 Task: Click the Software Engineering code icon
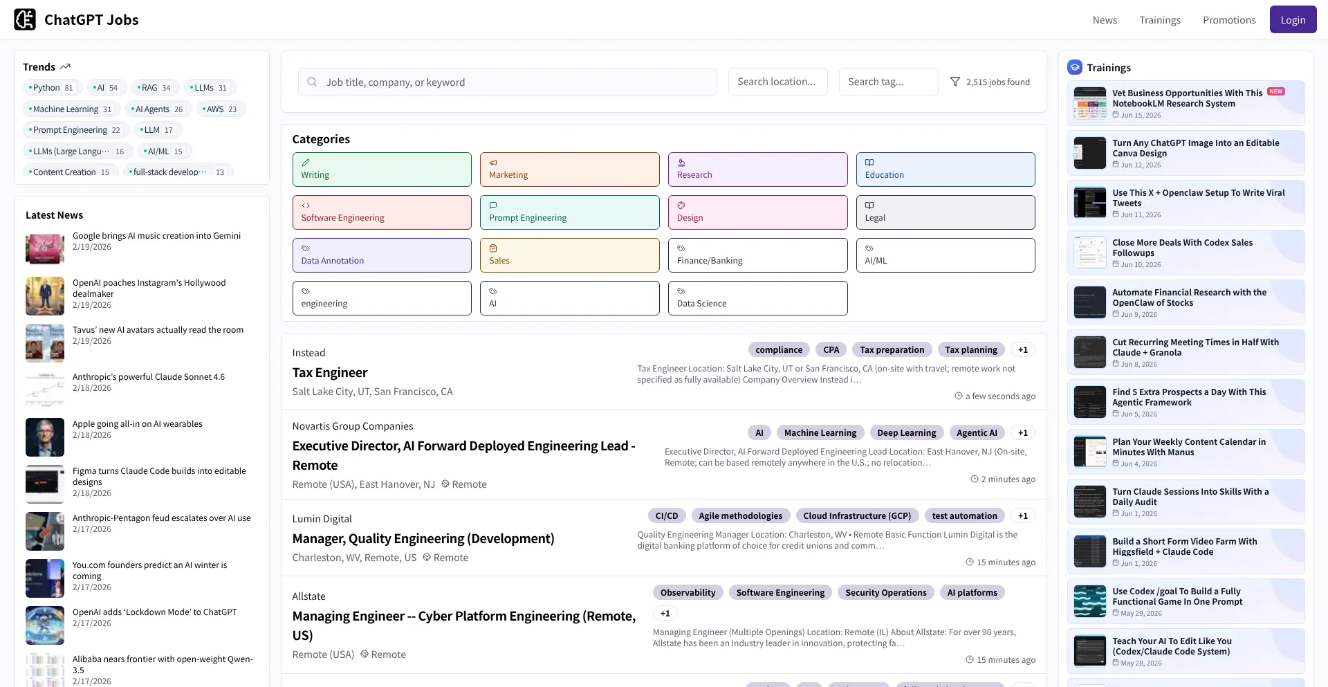(x=306, y=205)
